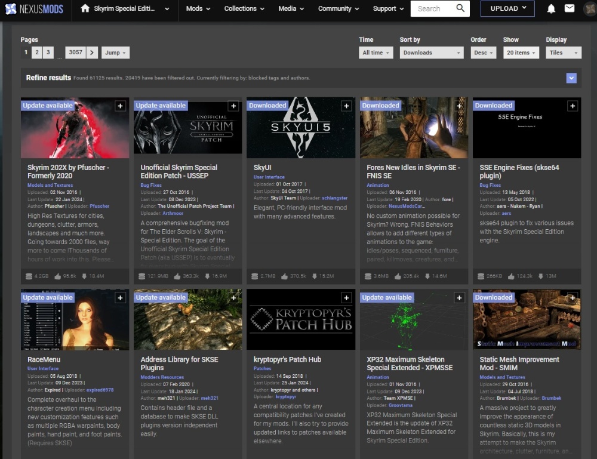Screen dimensions: 597x459
Task: Click in the Search field
Action: click(x=433, y=8)
